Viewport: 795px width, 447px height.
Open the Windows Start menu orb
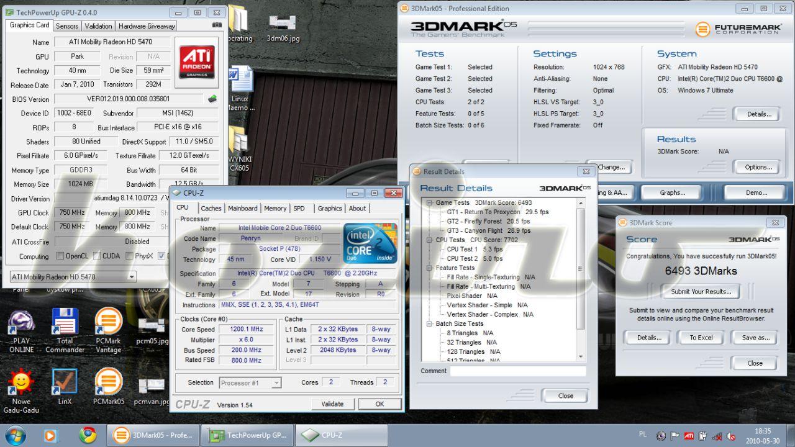[x=14, y=435]
